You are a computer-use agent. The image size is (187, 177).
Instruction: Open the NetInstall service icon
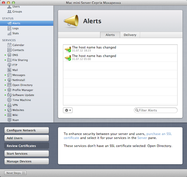tap(9, 80)
